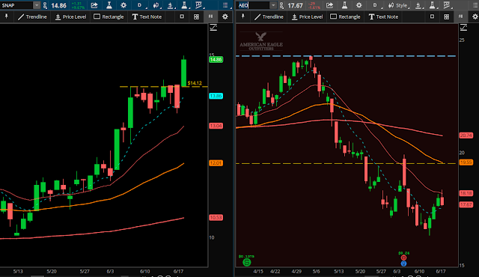Image resolution: width=479 pixels, height=277 pixels.
Task: Open the symbol dropdown arrow beside AEO
Action: 273,5
